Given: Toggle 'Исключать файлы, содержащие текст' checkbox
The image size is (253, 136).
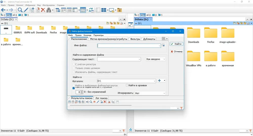Looking at the screenshot, I should coord(74,72).
